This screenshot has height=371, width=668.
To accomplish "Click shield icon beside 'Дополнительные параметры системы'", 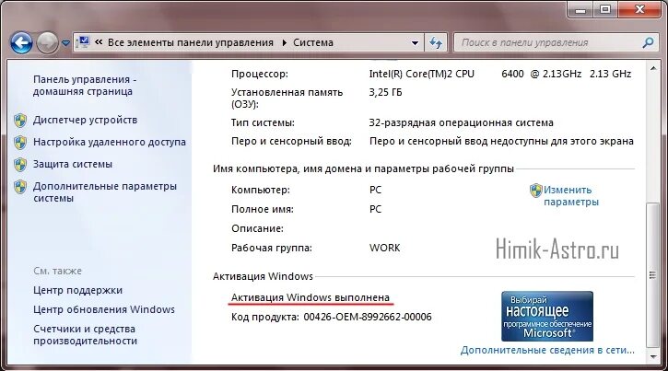I will tap(20, 187).
